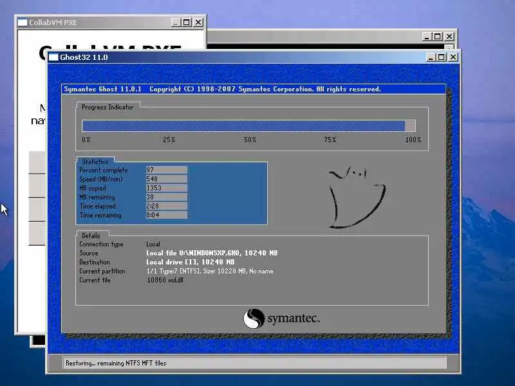Click the Current file name text
Image resolution: width=515 pixels, height=386 pixels.
[x=165, y=280]
